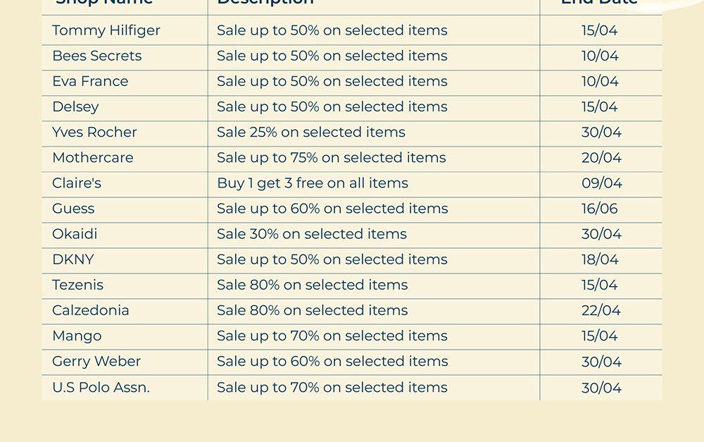Click the Tezenis shop name
The image size is (704, 442).
77,285
